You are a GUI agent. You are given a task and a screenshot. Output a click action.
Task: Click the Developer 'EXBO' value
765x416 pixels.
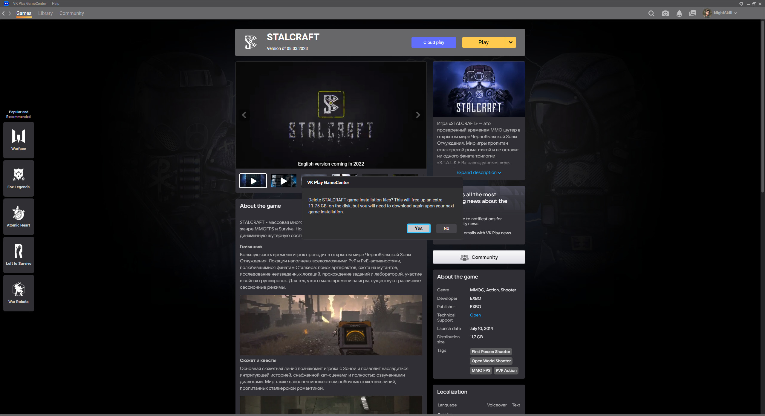[x=475, y=298]
